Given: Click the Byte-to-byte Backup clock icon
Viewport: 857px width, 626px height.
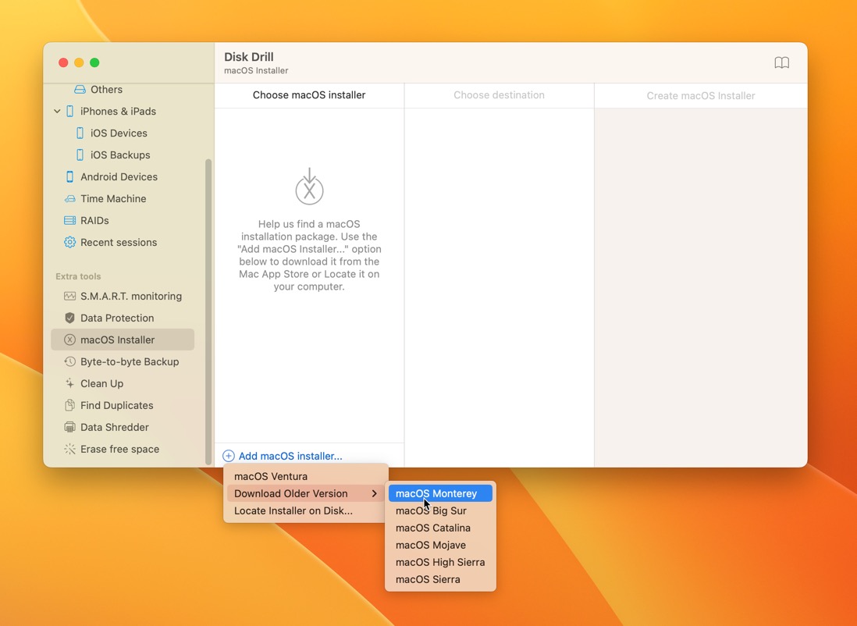Looking at the screenshot, I should click(69, 361).
